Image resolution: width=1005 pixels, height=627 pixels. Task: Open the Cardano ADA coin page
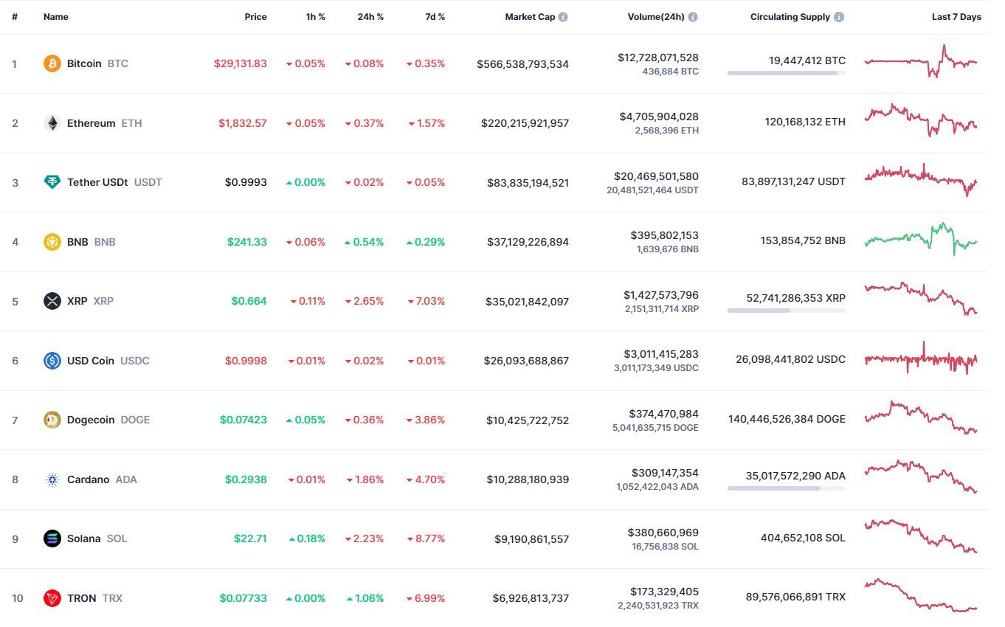click(x=89, y=479)
